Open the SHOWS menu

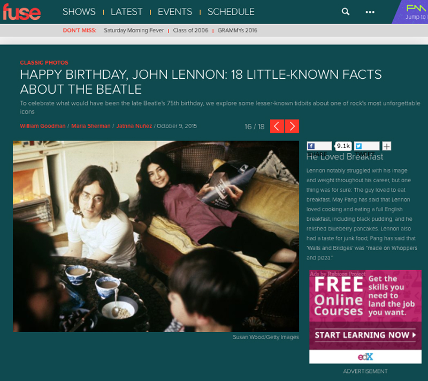pos(79,12)
